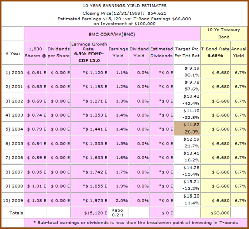
Task: Click the '$13.41 -18.2%' target price cell
Action: (187, 157)
